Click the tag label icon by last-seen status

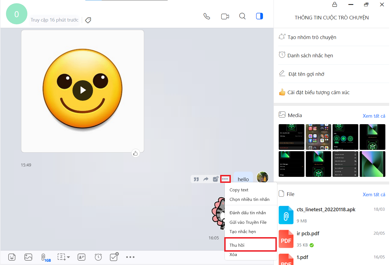coord(88,20)
